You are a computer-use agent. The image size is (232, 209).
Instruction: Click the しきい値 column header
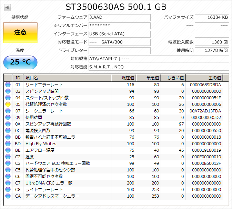(x=173, y=78)
